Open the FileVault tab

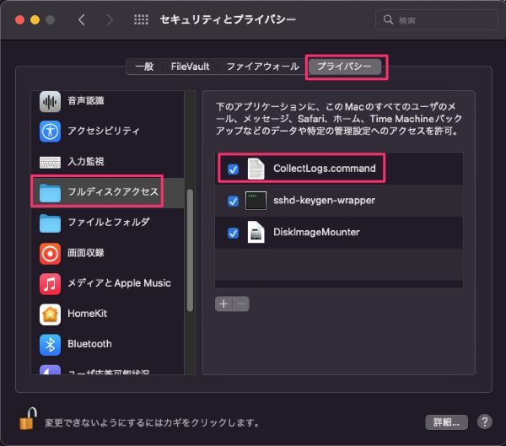click(190, 66)
